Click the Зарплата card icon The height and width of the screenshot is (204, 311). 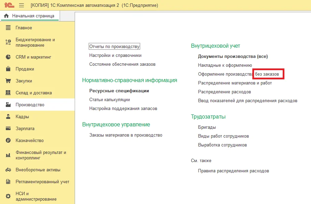tap(8, 128)
